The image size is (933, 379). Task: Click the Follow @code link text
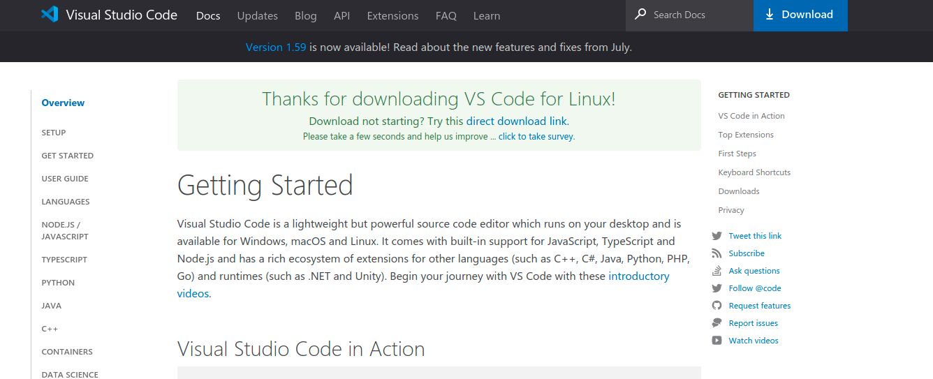(755, 288)
